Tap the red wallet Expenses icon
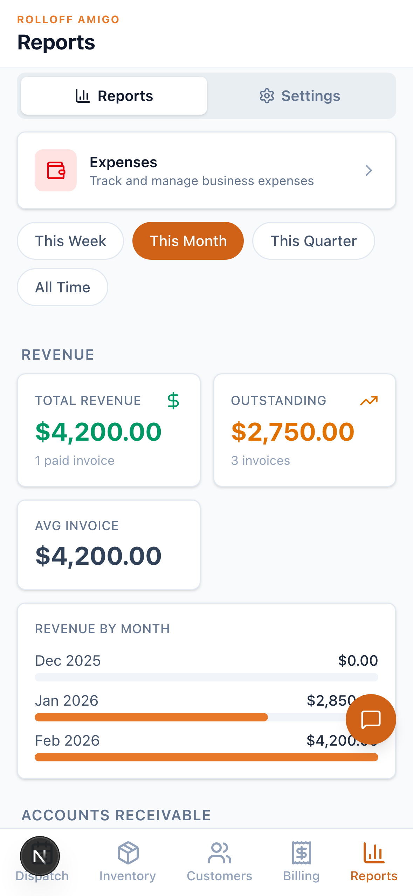 (56, 170)
